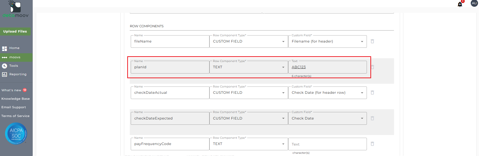Click trash icon for checkDateExpected row
The image size is (481, 156).
click(x=372, y=118)
